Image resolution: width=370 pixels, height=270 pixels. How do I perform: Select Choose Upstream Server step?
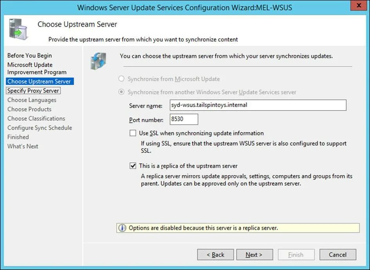pyautogui.click(x=40, y=81)
